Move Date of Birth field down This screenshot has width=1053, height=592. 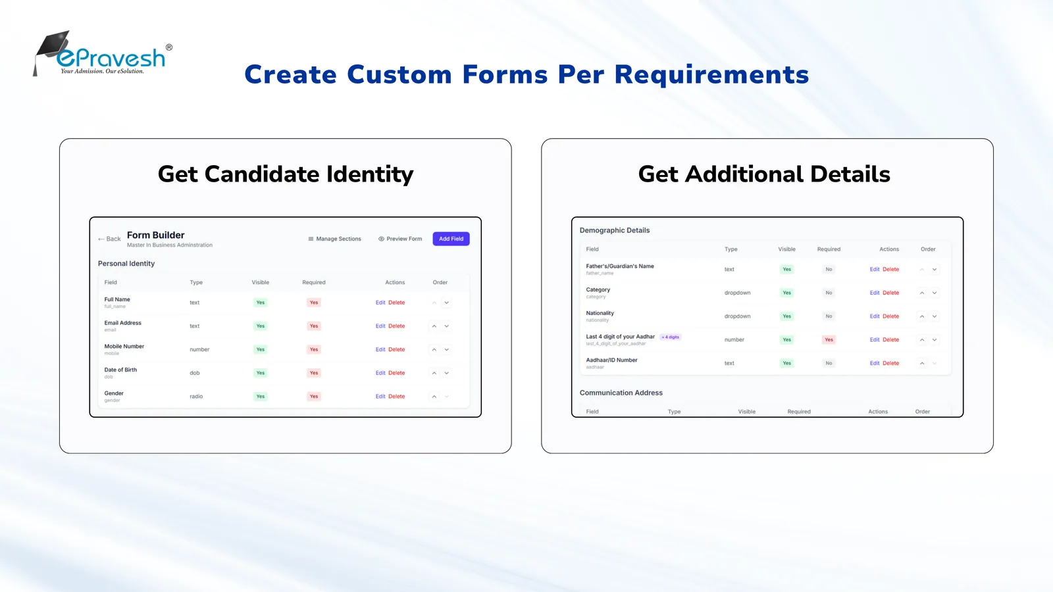(x=447, y=373)
